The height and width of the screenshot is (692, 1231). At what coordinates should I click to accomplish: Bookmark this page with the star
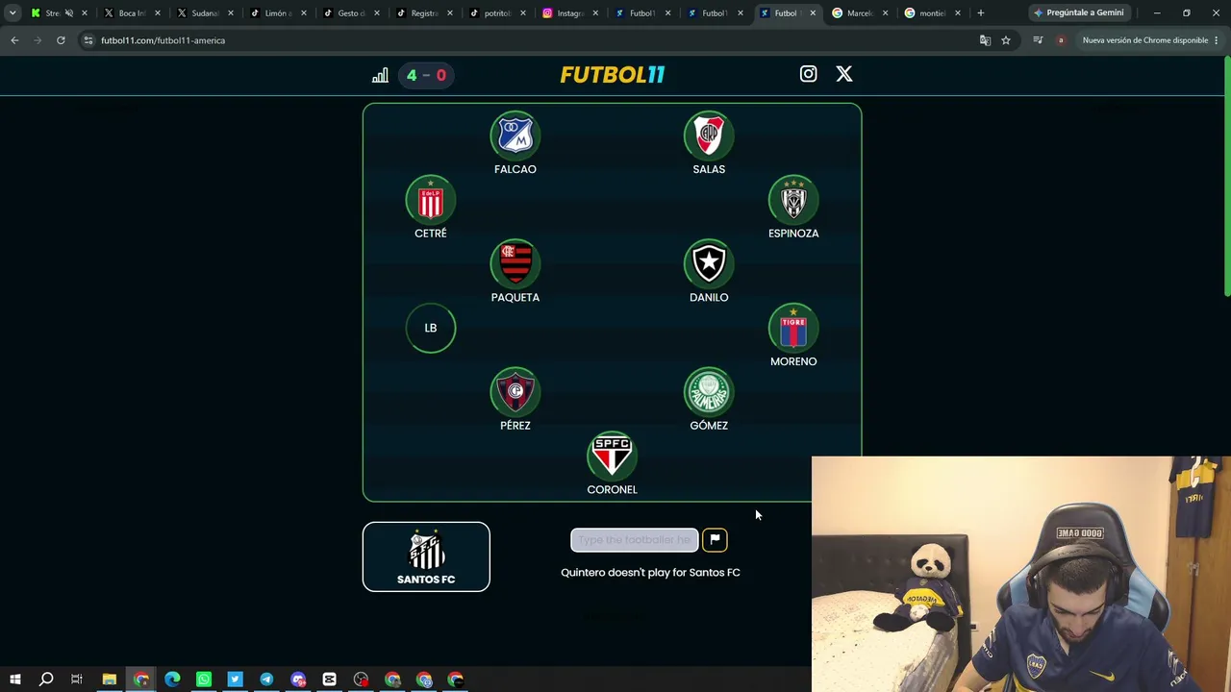click(x=1006, y=40)
